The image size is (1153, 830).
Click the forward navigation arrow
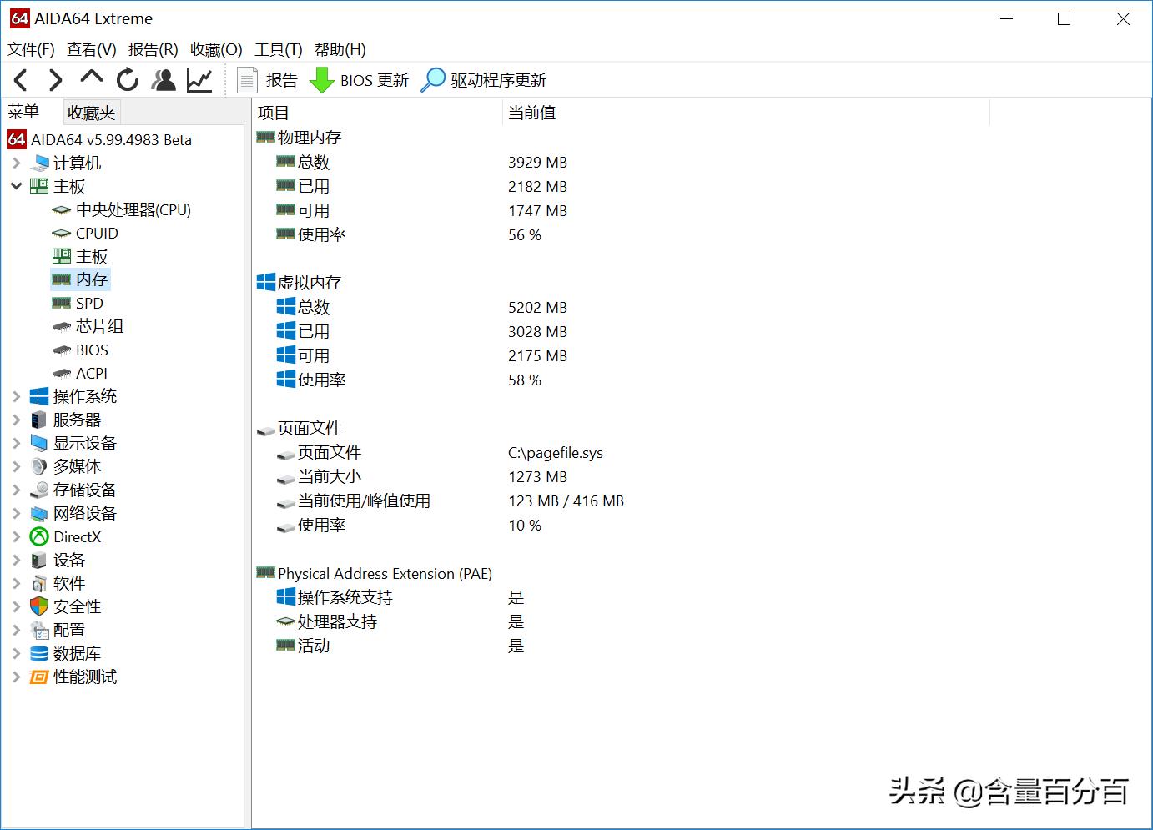[x=55, y=79]
